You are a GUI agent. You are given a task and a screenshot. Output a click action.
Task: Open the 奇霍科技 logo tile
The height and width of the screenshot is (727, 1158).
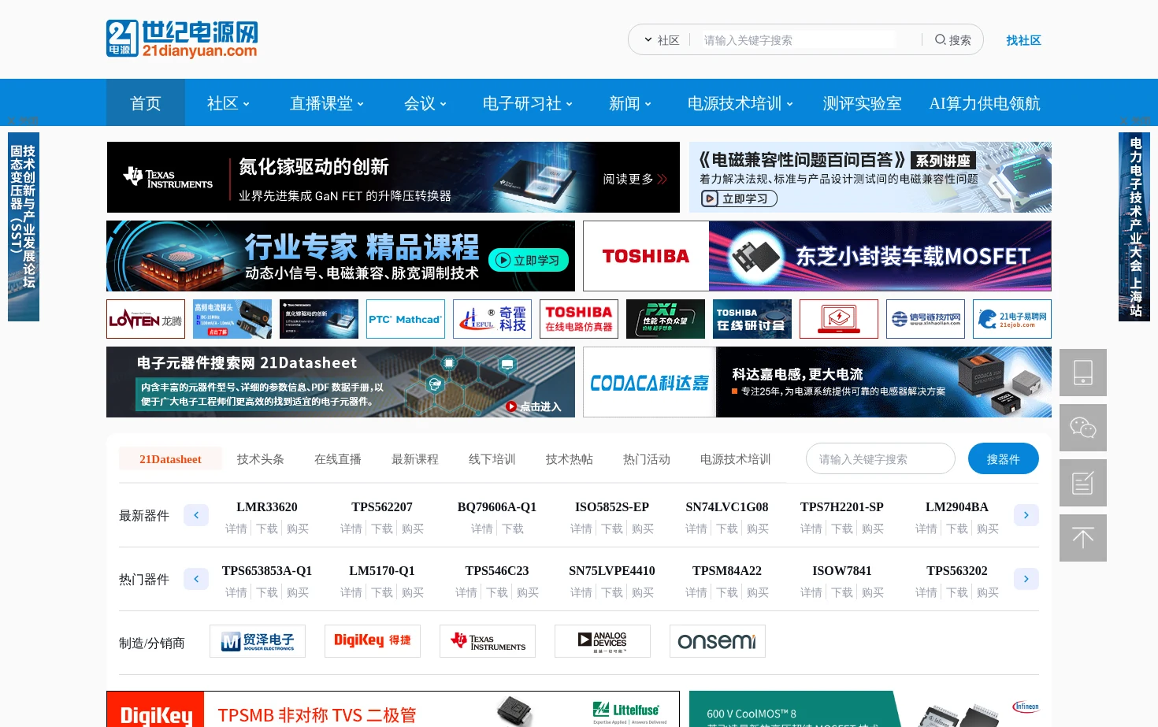492,319
